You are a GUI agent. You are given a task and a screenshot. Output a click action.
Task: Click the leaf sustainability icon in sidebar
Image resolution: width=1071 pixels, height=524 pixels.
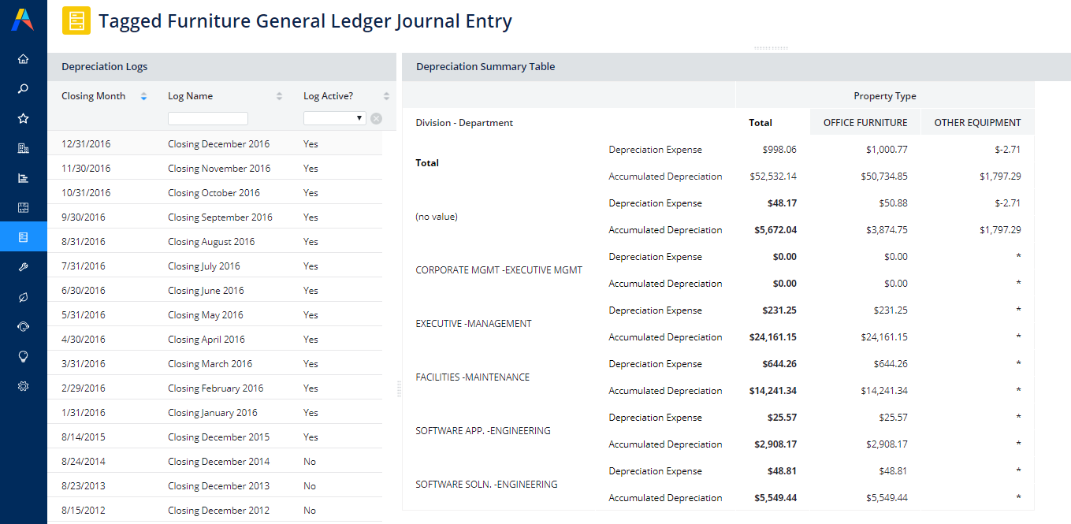click(x=23, y=297)
